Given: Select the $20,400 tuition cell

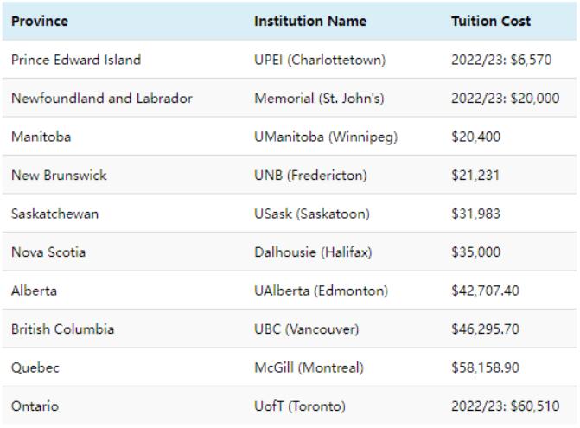Looking at the screenshot, I should tap(475, 137).
